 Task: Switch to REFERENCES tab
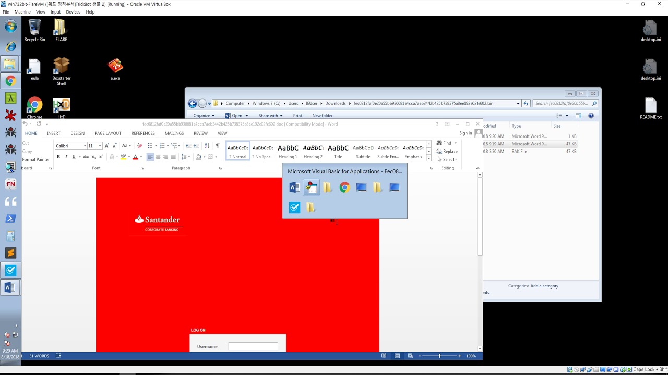point(143,133)
